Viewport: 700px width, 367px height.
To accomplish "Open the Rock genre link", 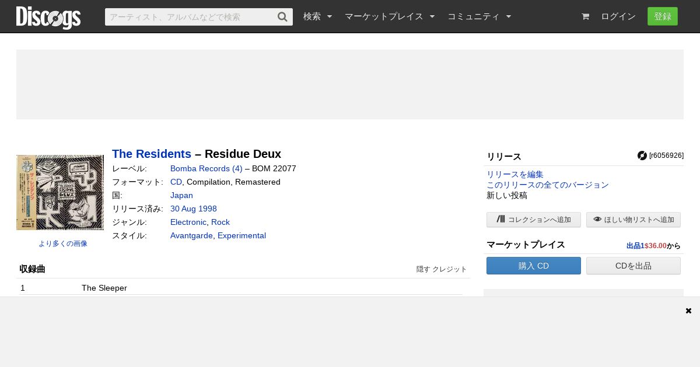I will 220,222.
